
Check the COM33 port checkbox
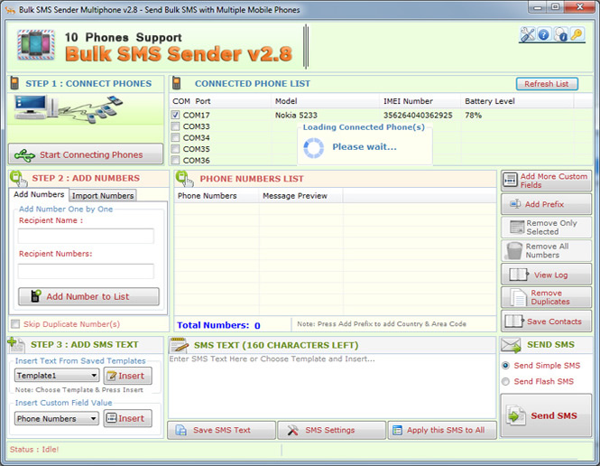coord(175,126)
